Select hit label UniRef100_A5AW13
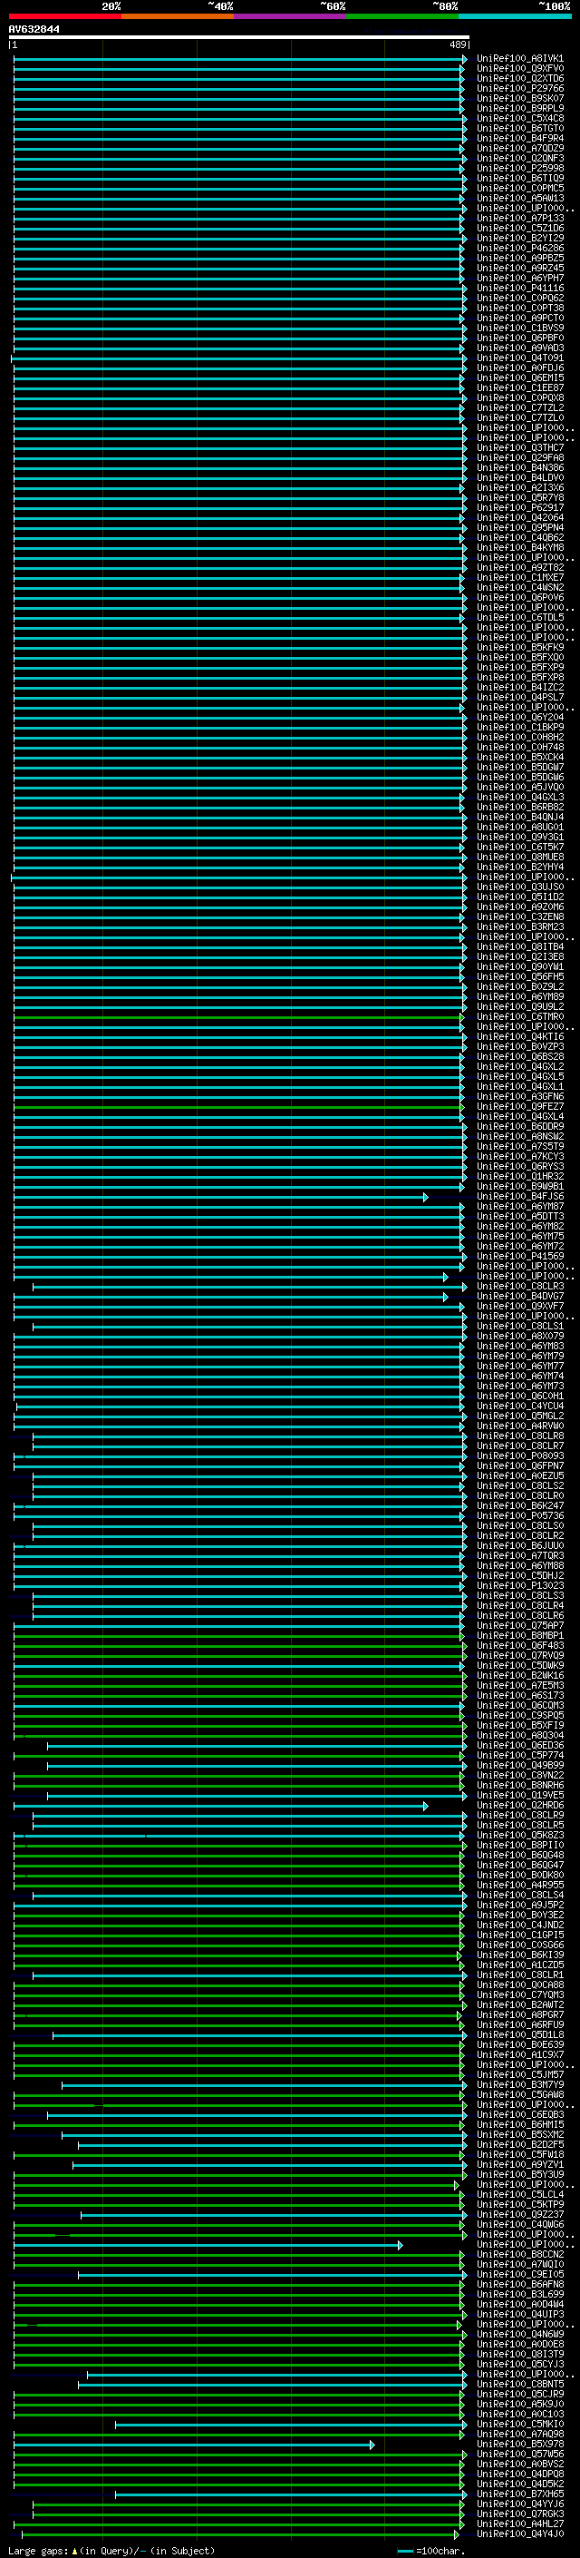The image size is (580, 2558). pyautogui.click(x=519, y=199)
